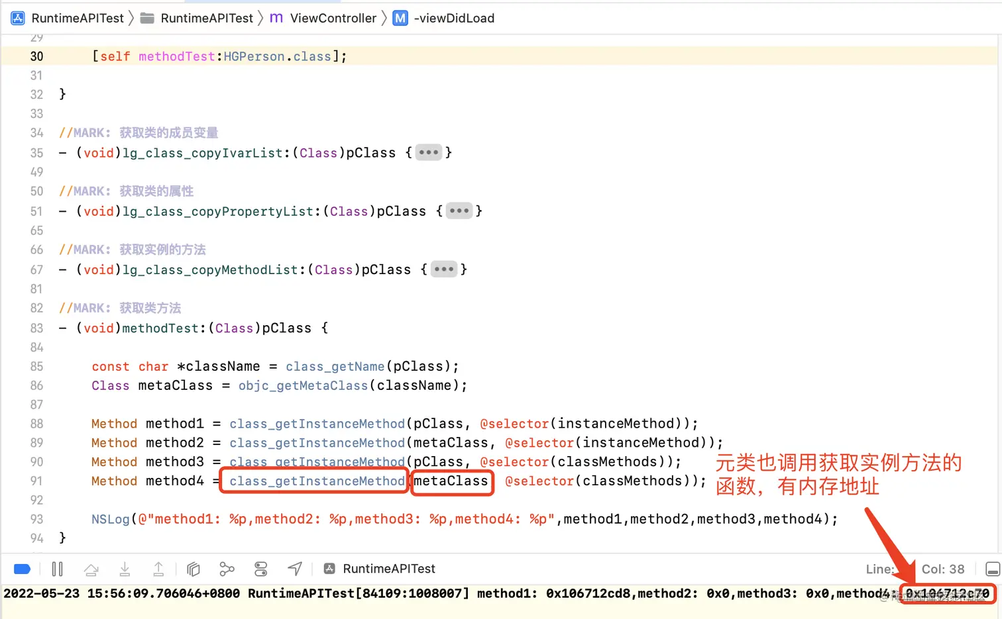Viewport: 1002px width, 619px height.
Task: Click class_getInstanceMethod on line 88
Action: coord(317,424)
